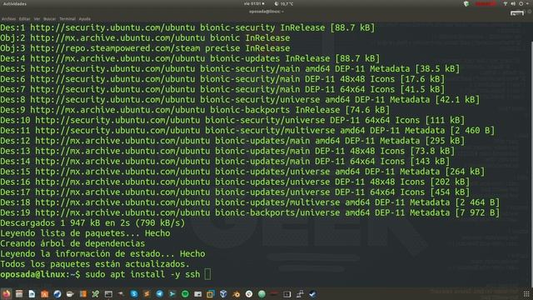
Task: Click the Des:4 bionic-updates InRelease line
Action: (x=190, y=58)
